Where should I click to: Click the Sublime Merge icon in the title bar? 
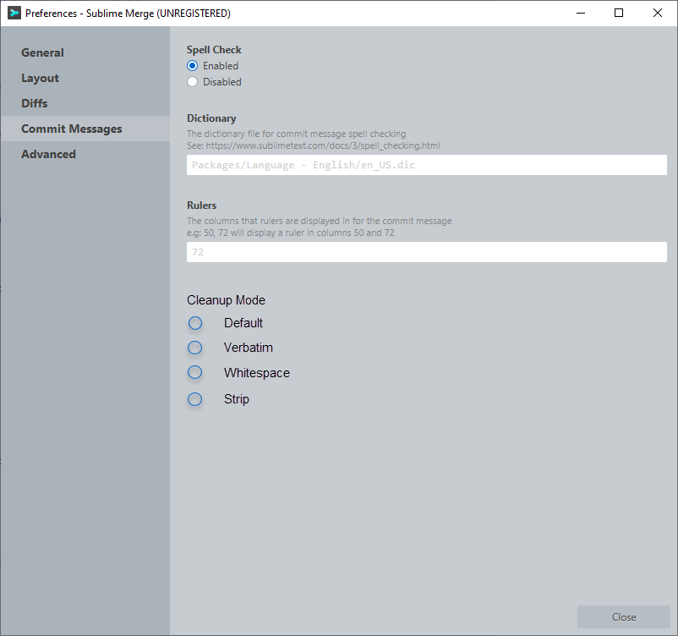12,13
